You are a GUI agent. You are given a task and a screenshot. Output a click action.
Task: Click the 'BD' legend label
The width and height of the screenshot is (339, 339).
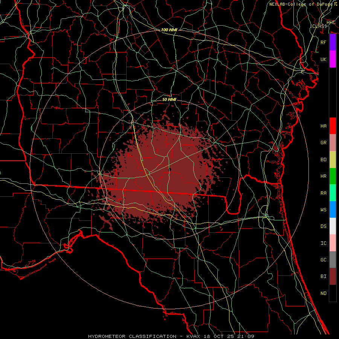[324, 160]
